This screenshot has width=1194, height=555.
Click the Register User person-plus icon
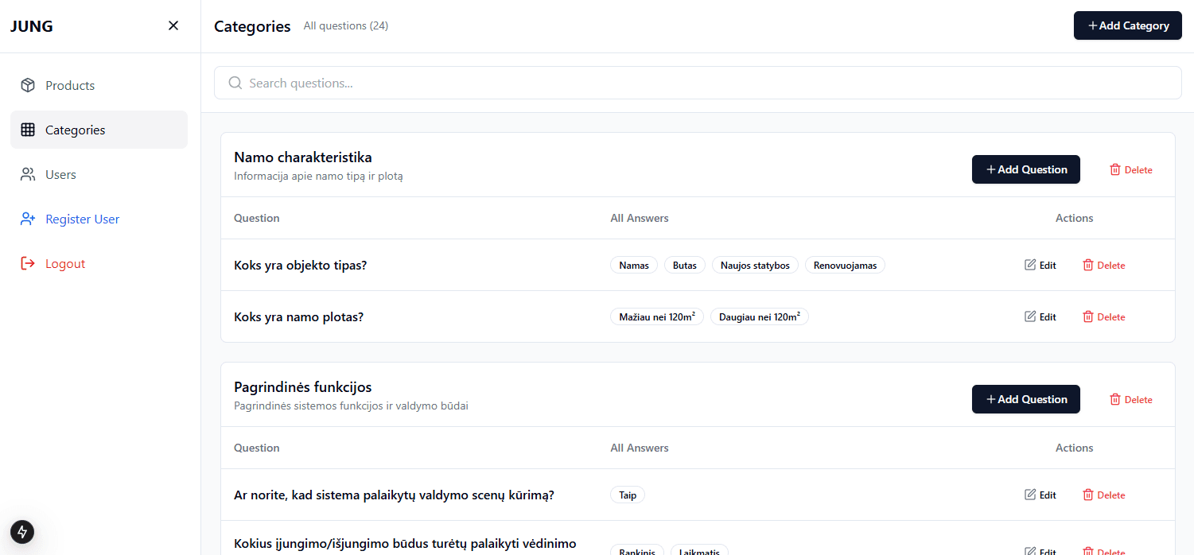click(x=28, y=219)
